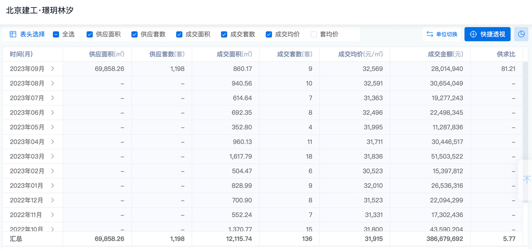The width and height of the screenshot is (532, 249).
Task: Expand the 2023年02月 row
Action: (x=52, y=171)
